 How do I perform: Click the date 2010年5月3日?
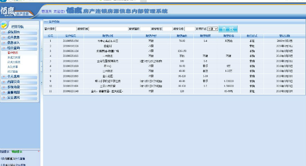284,41
